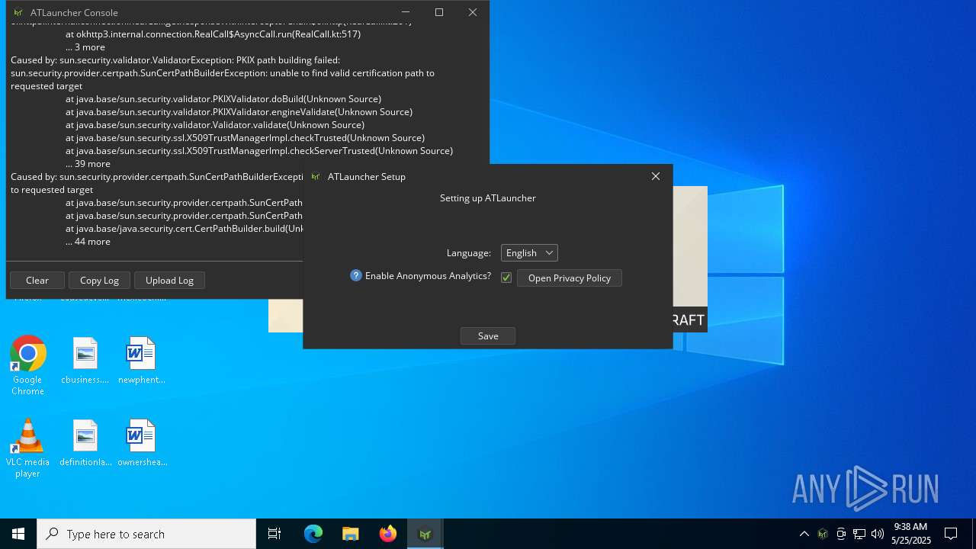Image resolution: width=976 pixels, height=549 pixels.
Task: Click the ATLauncher Setup title bar logo
Action: (x=316, y=177)
